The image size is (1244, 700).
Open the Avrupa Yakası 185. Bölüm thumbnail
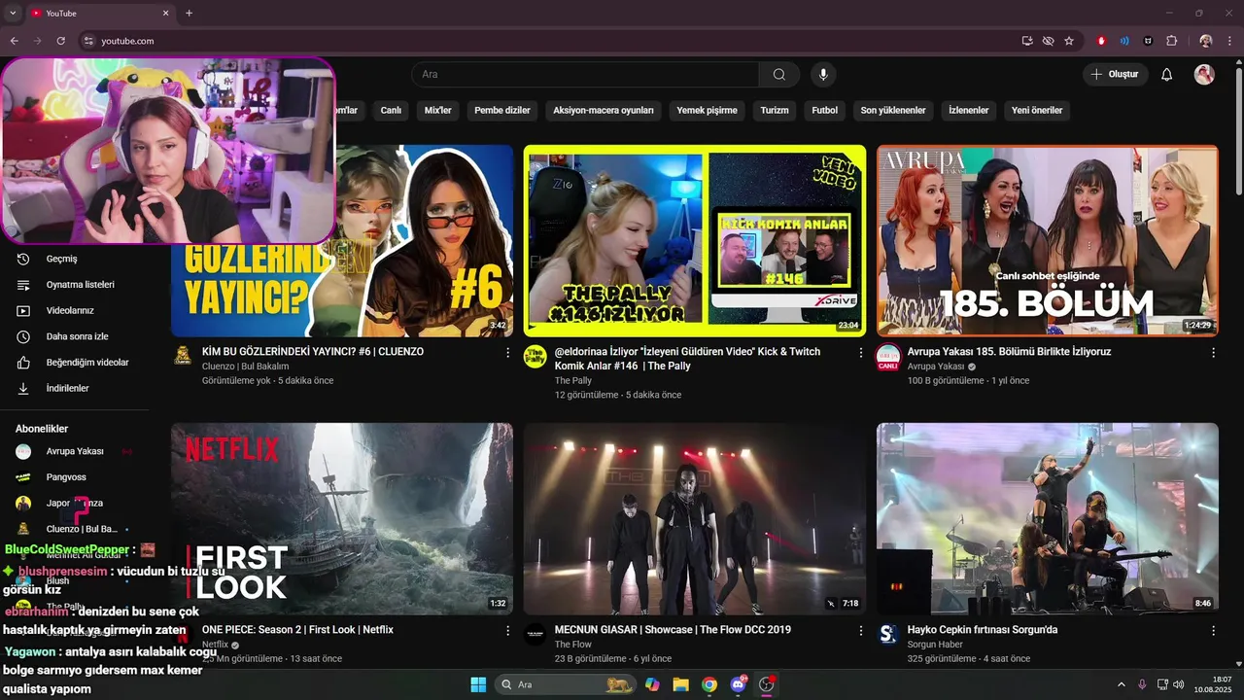[1047, 240]
